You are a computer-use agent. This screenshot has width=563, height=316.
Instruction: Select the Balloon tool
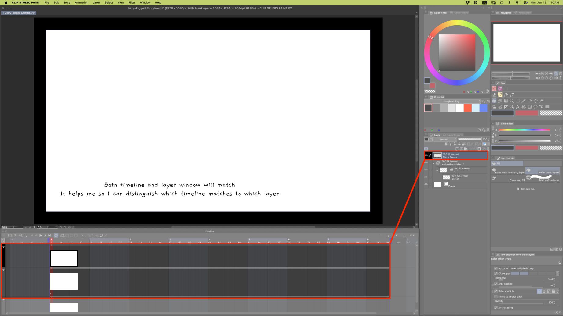535,107
